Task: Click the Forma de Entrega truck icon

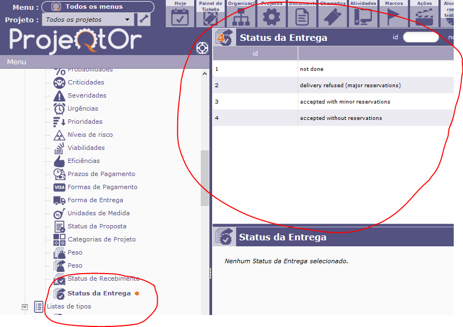Action: pyautogui.click(x=59, y=200)
